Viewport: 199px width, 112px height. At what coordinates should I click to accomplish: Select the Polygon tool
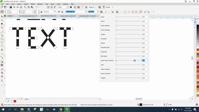click(2, 46)
